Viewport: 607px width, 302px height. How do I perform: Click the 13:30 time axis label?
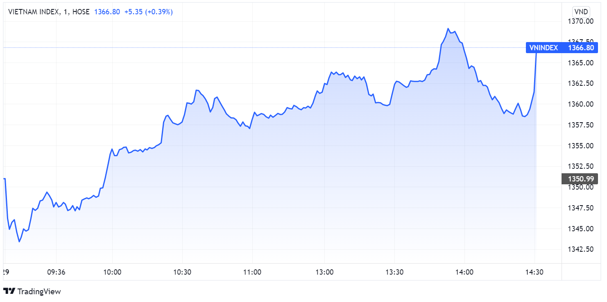pos(394,272)
